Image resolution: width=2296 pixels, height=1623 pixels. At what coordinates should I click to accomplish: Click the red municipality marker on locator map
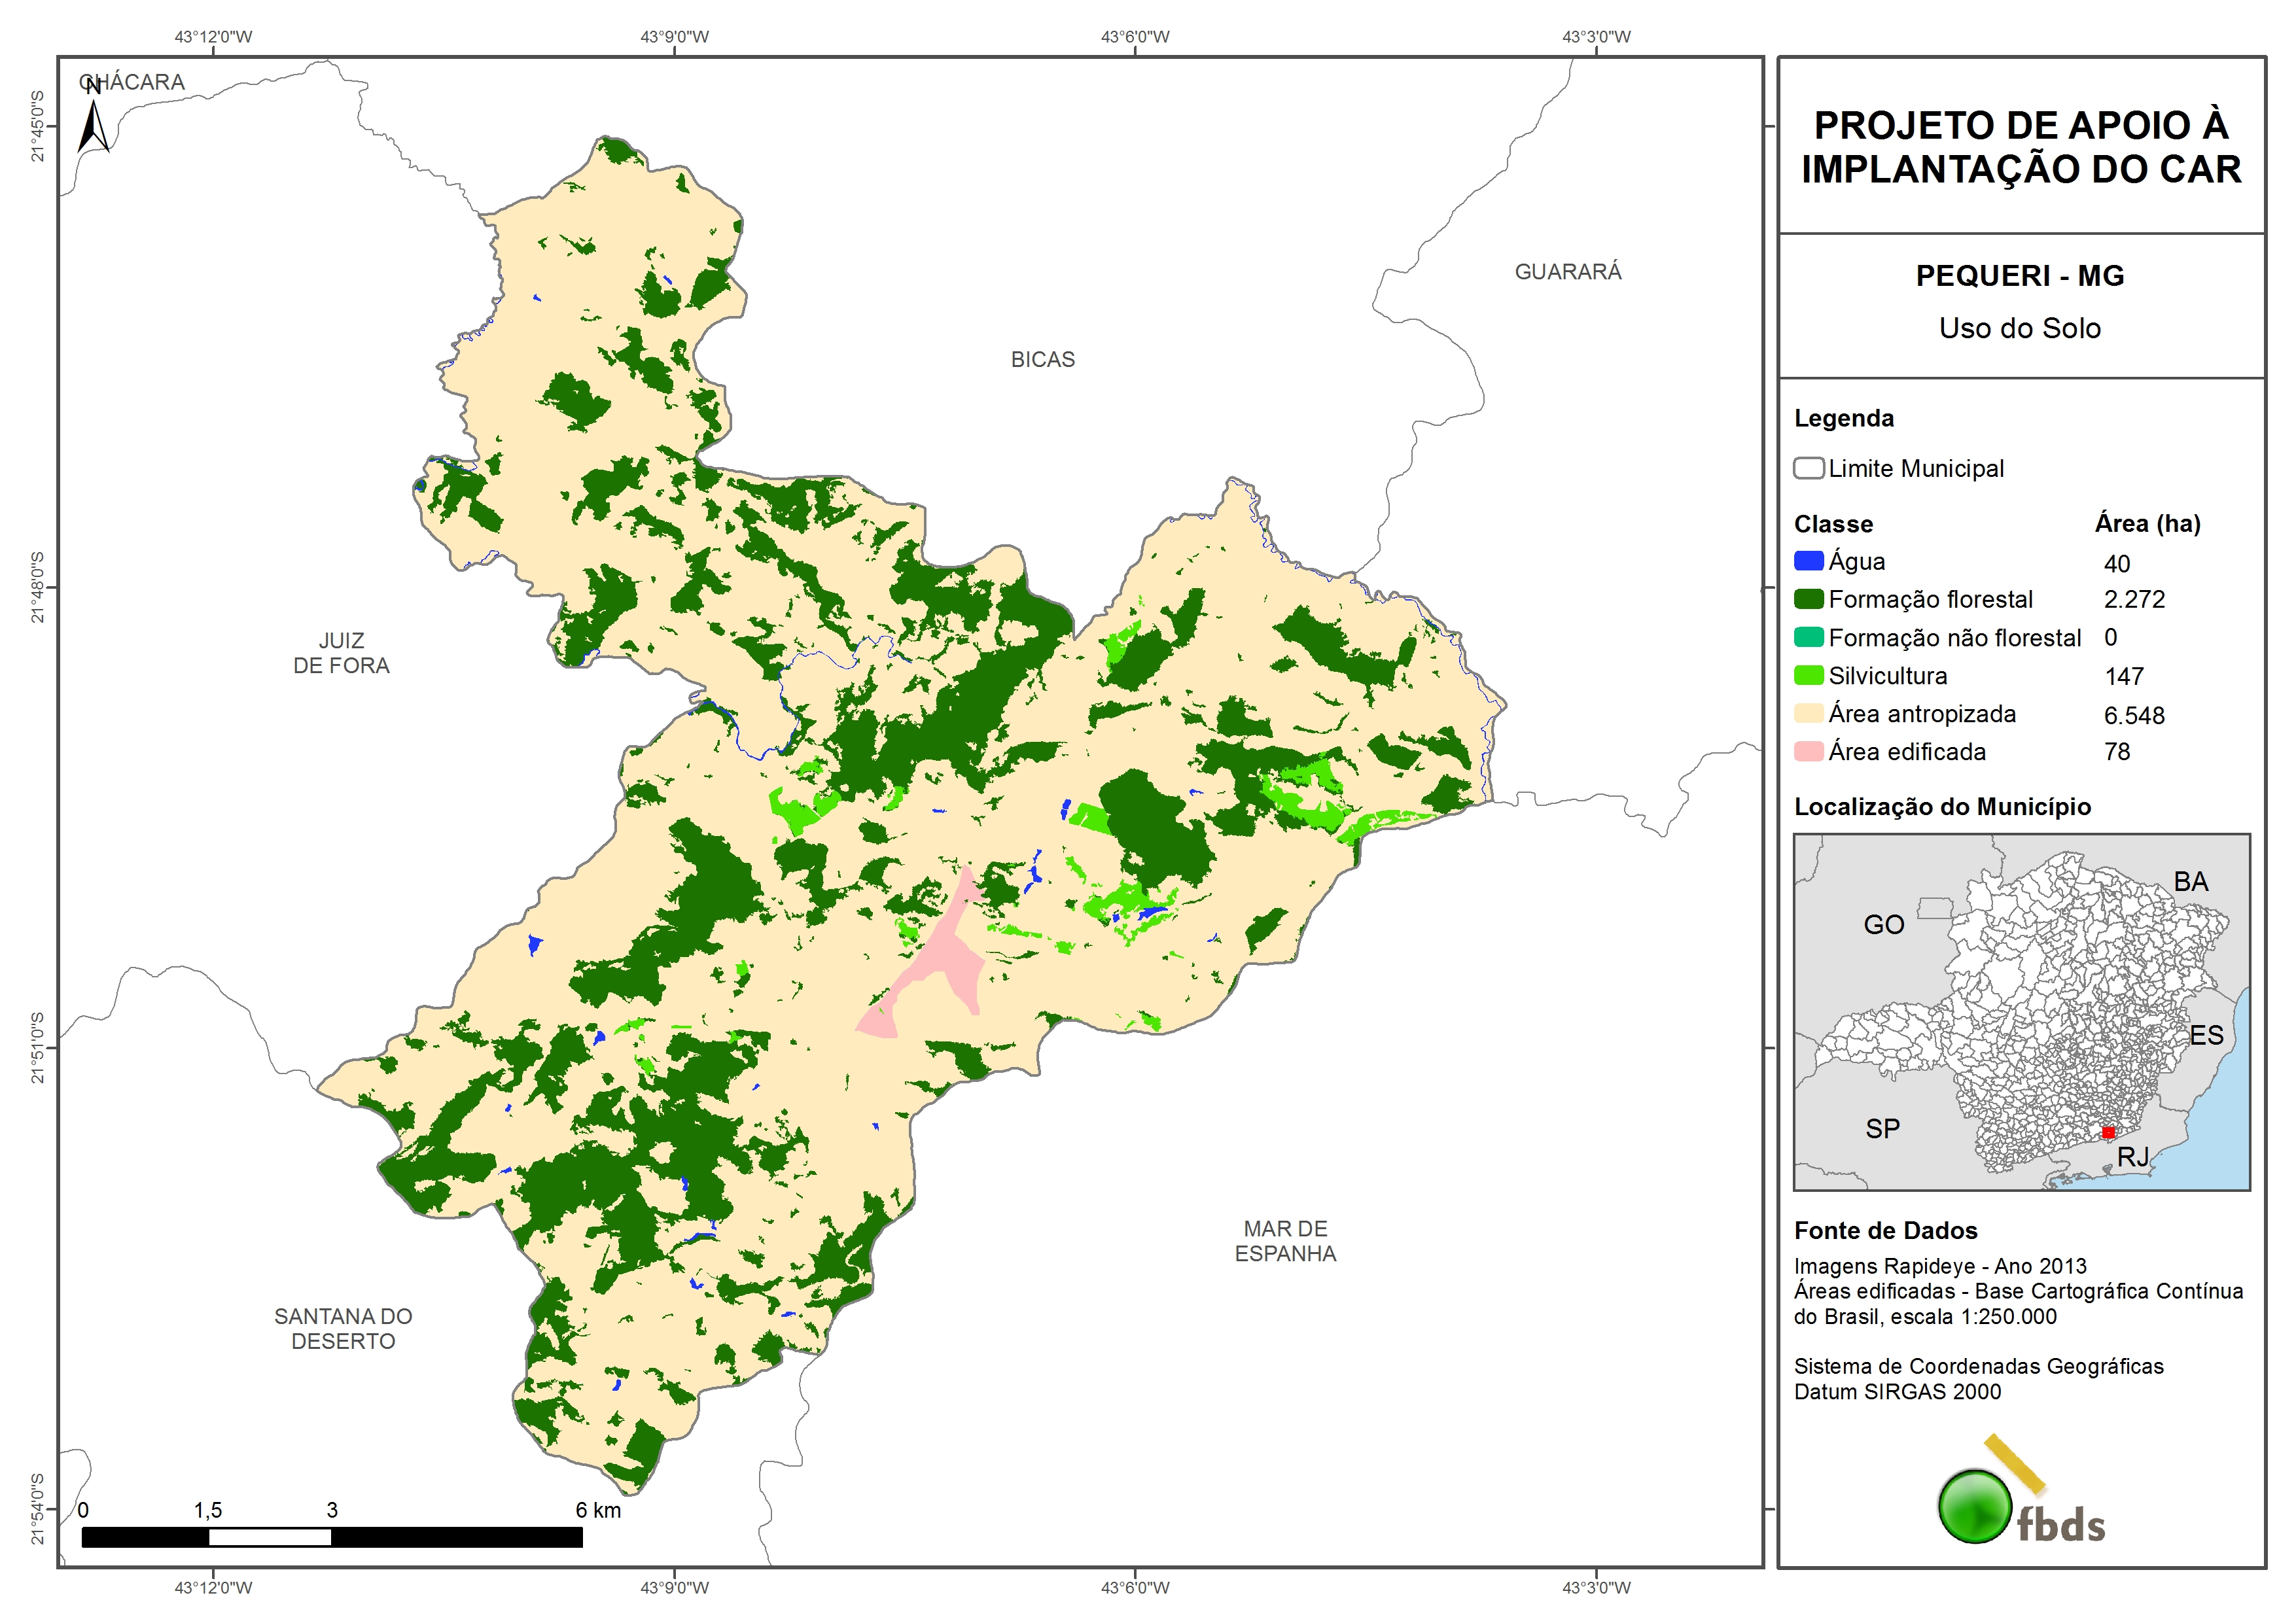point(2108,1132)
